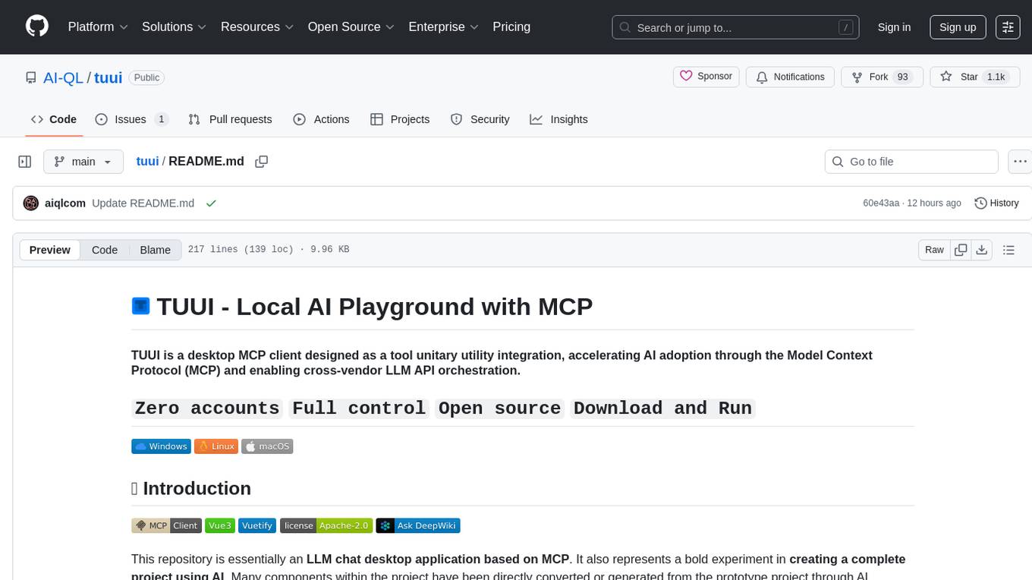The image size is (1032, 580).
Task: Open the README outline list icon
Action: [x=1008, y=250]
